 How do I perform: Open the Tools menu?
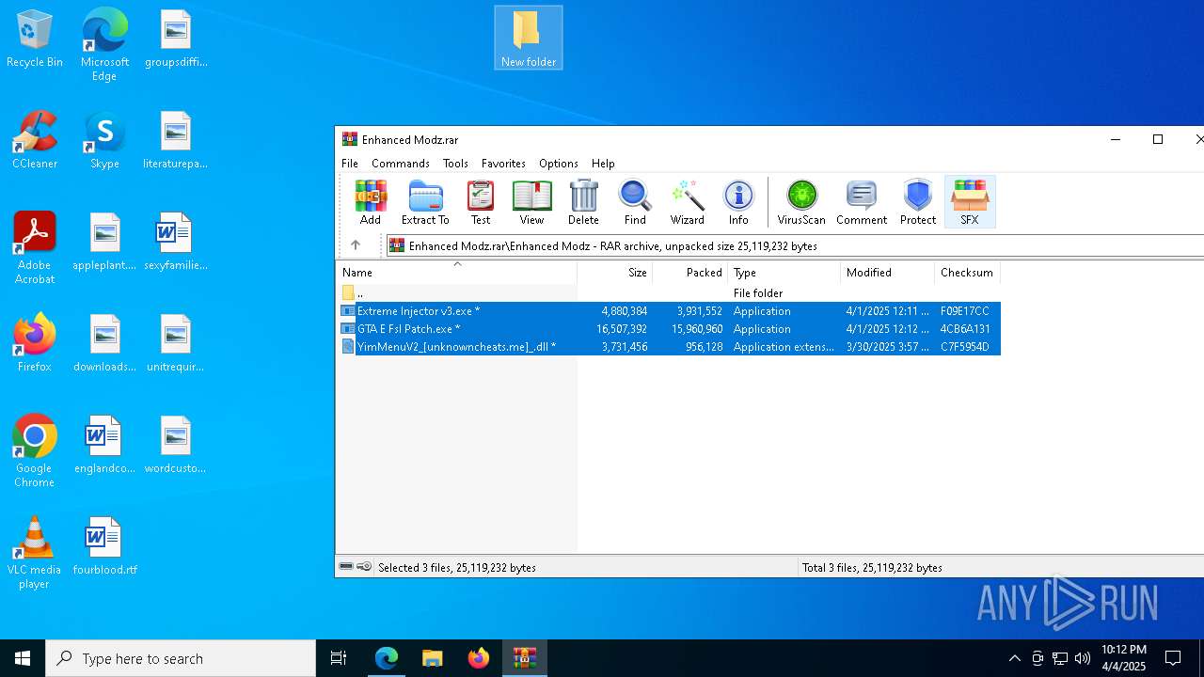(455, 163)
